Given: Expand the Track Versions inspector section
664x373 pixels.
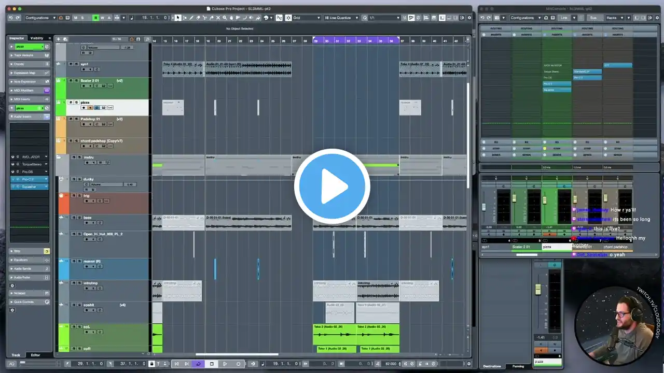Looking at the screenshot, I should 25,55.
